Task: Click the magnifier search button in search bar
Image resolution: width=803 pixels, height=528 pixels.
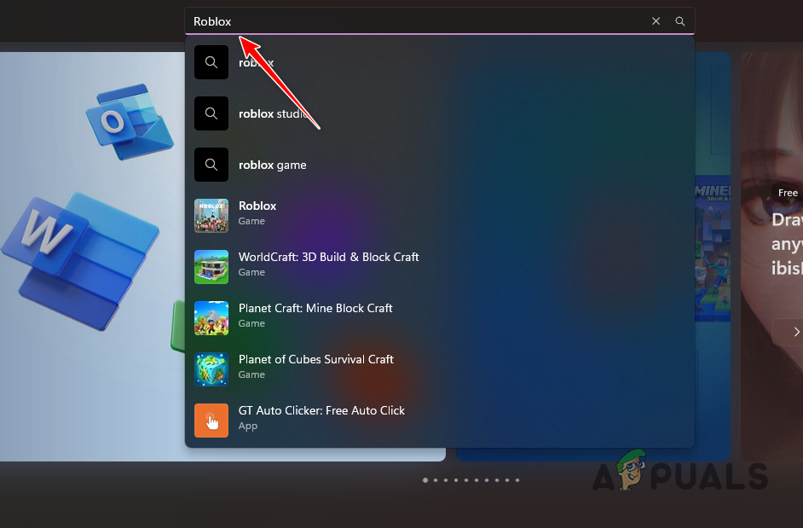Action: click(679, 21)
